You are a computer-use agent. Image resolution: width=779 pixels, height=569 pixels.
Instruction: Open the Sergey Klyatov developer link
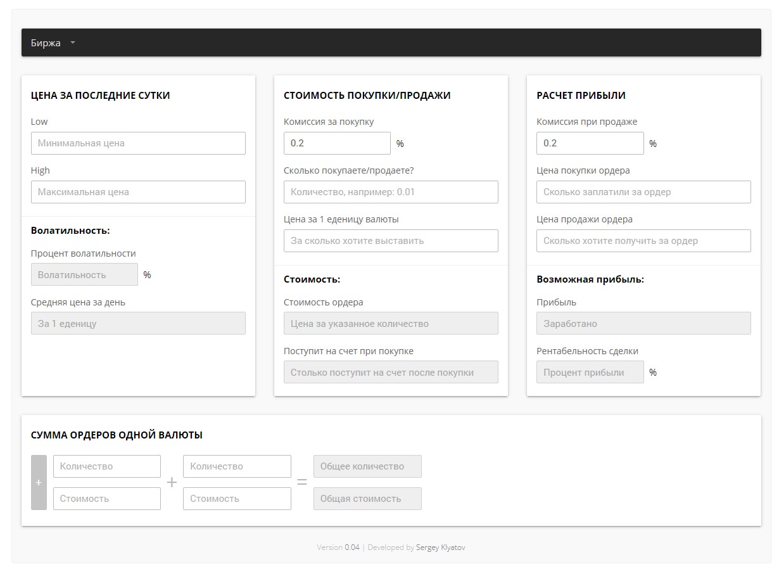tap(441, 547)
